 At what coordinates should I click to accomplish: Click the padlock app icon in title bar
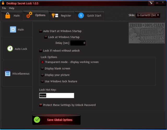tap(3, 3)
